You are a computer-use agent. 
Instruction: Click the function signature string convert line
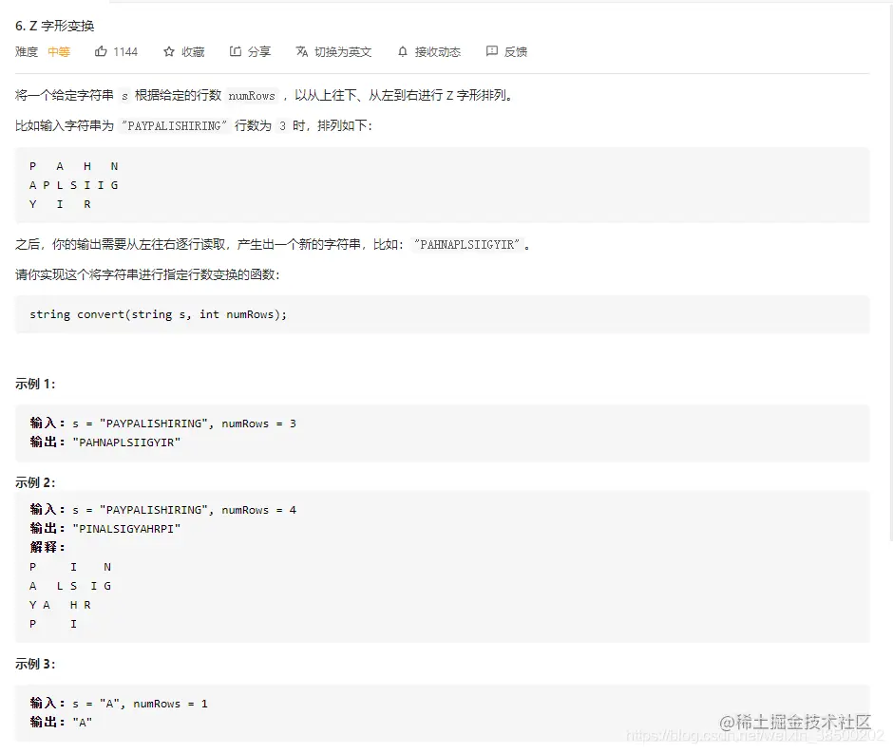coord(159,314)
